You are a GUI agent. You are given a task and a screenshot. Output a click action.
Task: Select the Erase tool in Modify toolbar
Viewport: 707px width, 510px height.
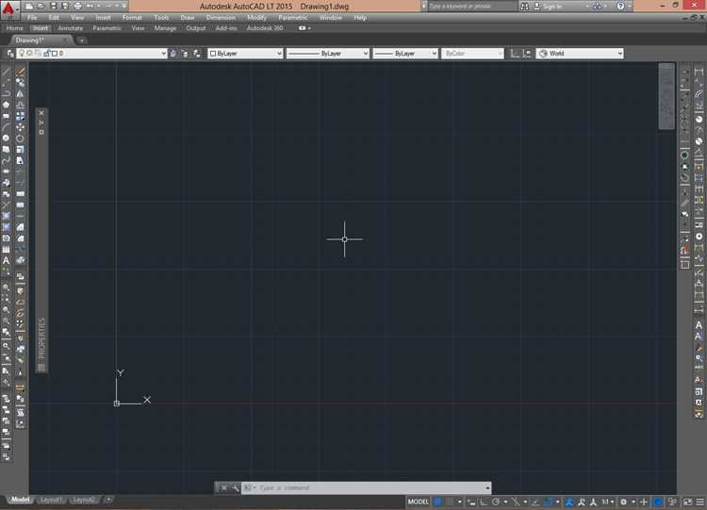(x=21, y=72)
